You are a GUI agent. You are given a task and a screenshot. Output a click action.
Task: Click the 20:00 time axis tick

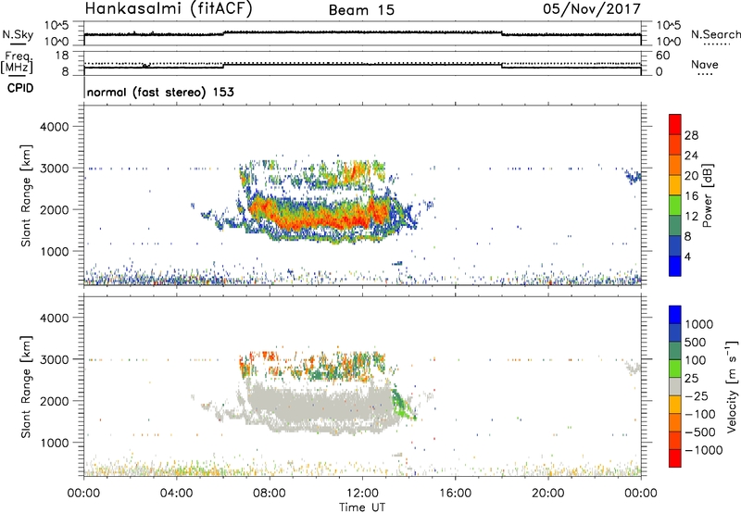(548, 494)
